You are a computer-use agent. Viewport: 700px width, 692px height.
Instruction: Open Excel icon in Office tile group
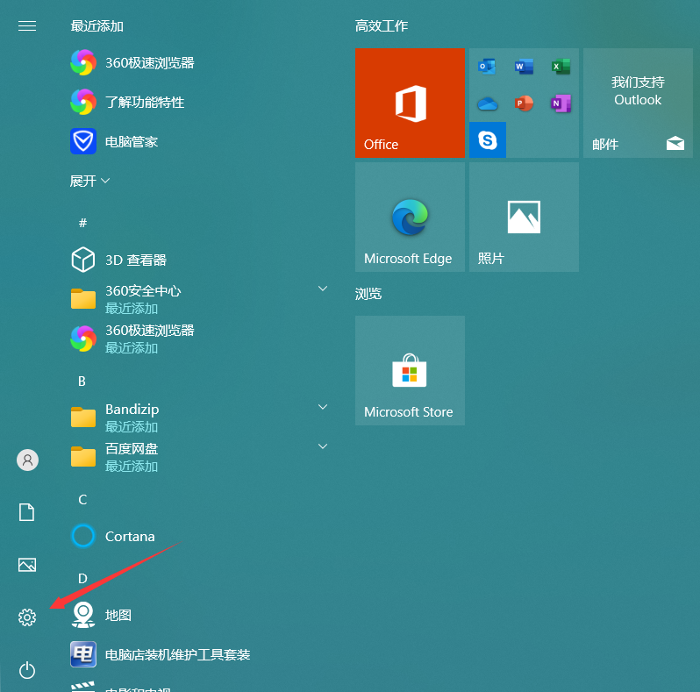(x=561, y=67)
